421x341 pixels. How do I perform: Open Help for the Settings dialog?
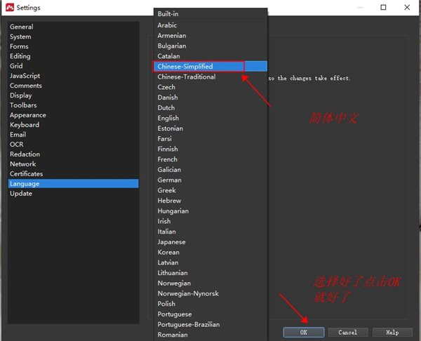point(392,332)
